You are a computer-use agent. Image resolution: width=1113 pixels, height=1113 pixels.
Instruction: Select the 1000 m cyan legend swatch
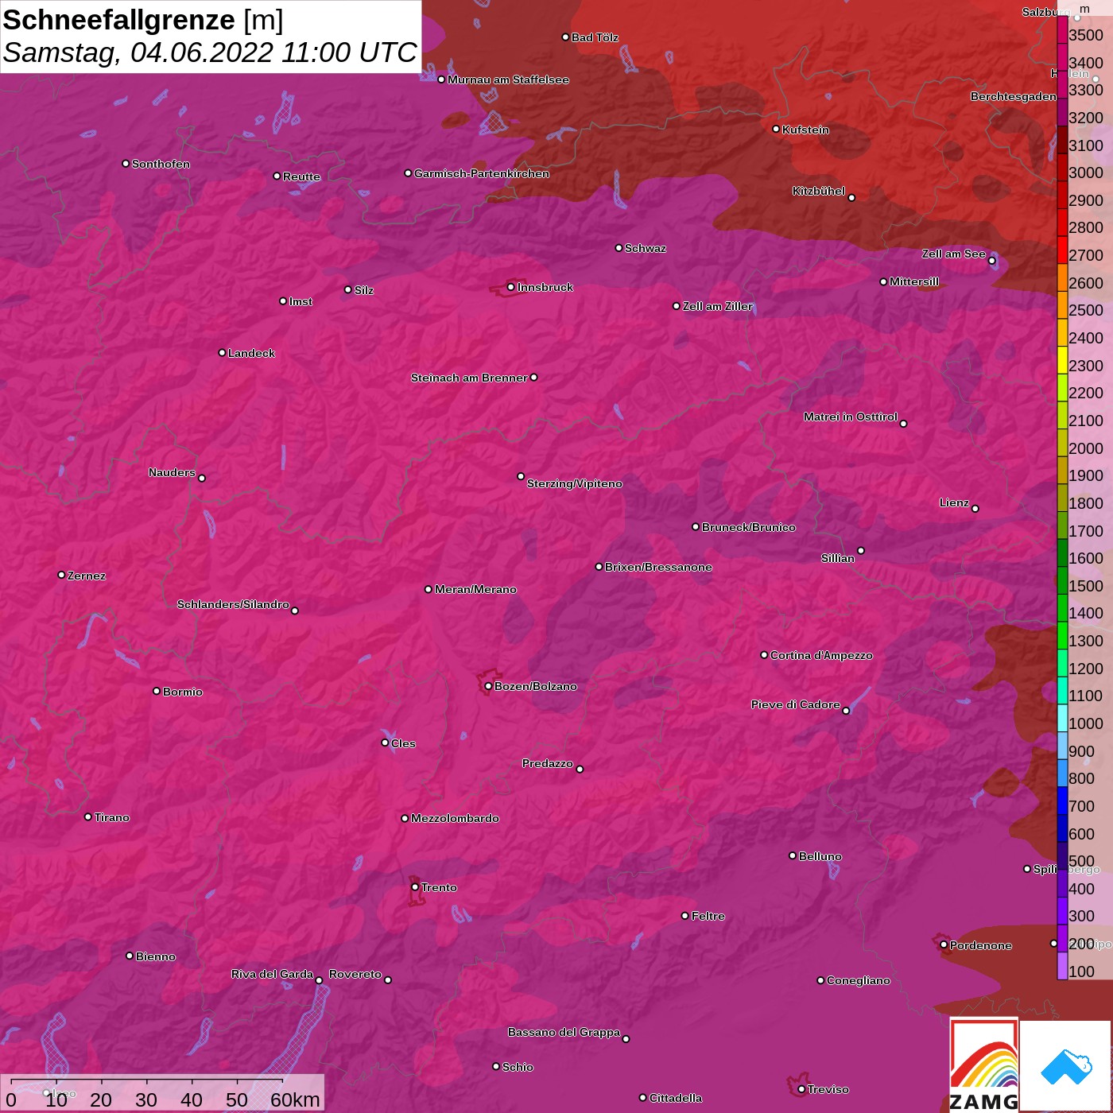[x=1062, y=718]
